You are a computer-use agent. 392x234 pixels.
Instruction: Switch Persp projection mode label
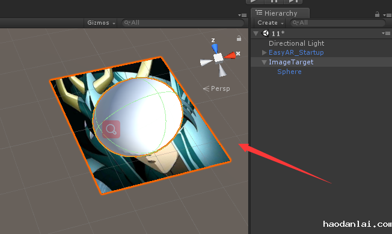point(216,88)
